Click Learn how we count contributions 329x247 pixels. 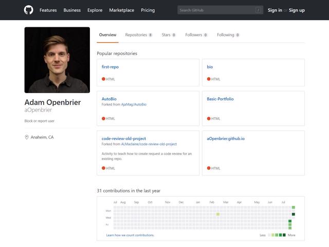tap(130, 235)
